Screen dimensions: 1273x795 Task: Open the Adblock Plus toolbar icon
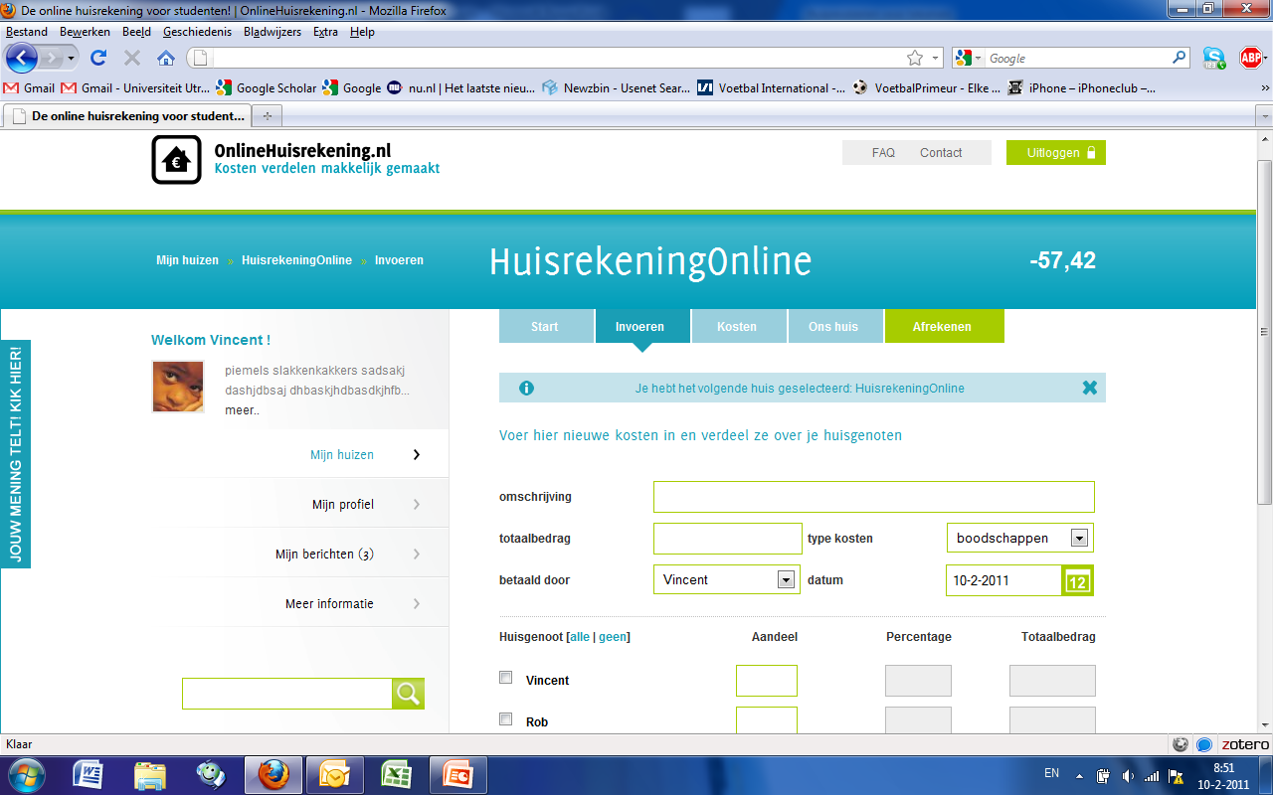click(x=1250, y=59)
